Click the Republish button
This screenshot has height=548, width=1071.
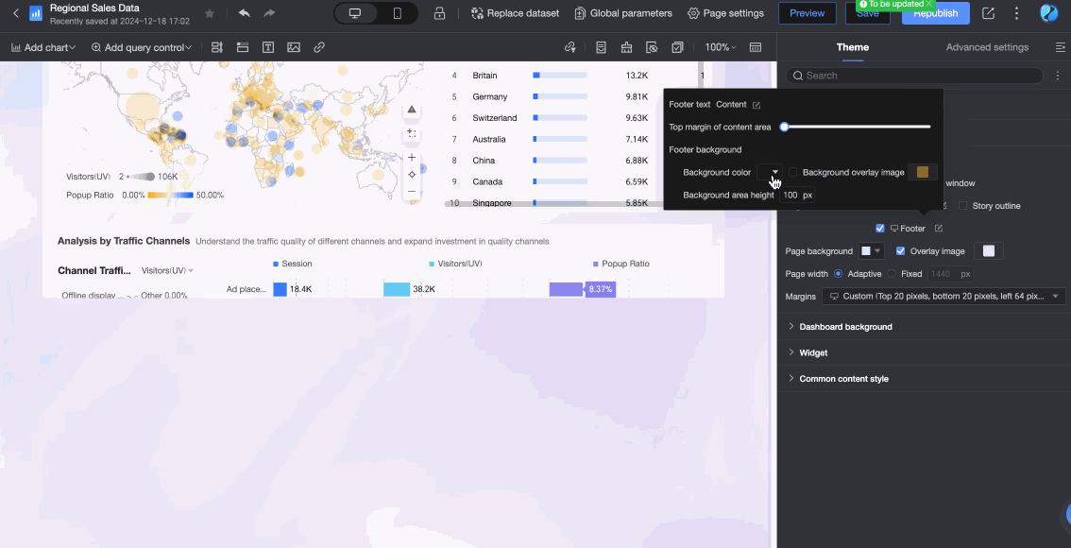pyautogui.click(x=936, y=13)
